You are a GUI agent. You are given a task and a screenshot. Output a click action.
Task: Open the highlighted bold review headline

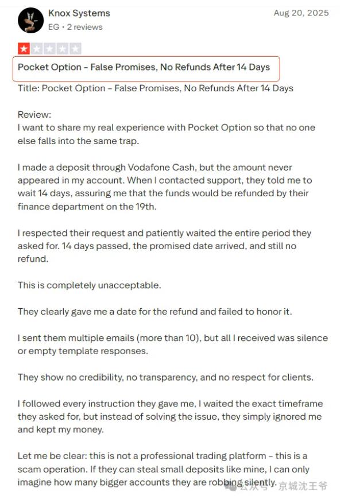144,67
